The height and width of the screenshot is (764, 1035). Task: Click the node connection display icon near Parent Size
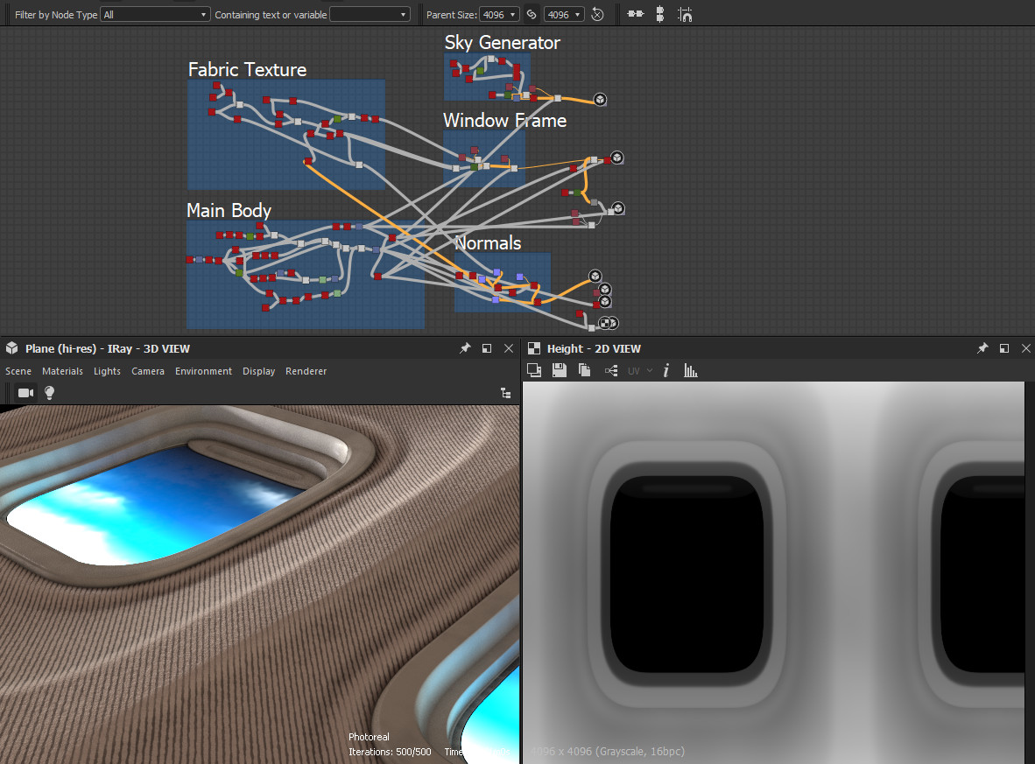click(635, 14)
